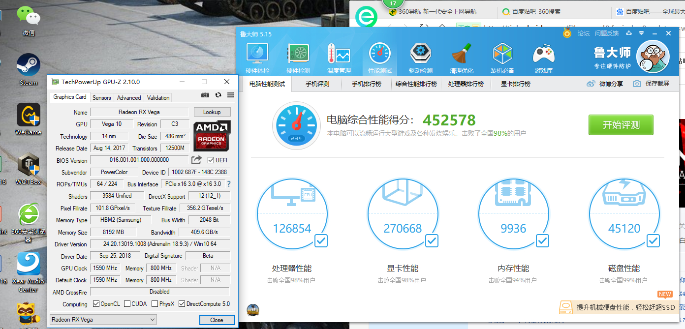Click the green 开始评测 button

(621, 125)
